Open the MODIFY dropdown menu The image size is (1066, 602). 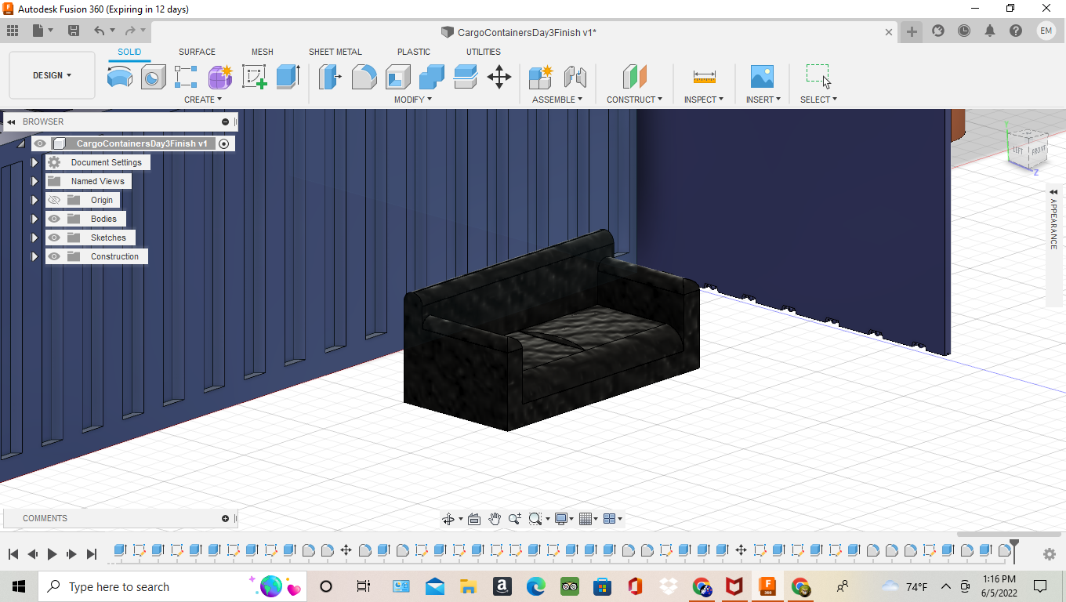[x=413, y=100]
